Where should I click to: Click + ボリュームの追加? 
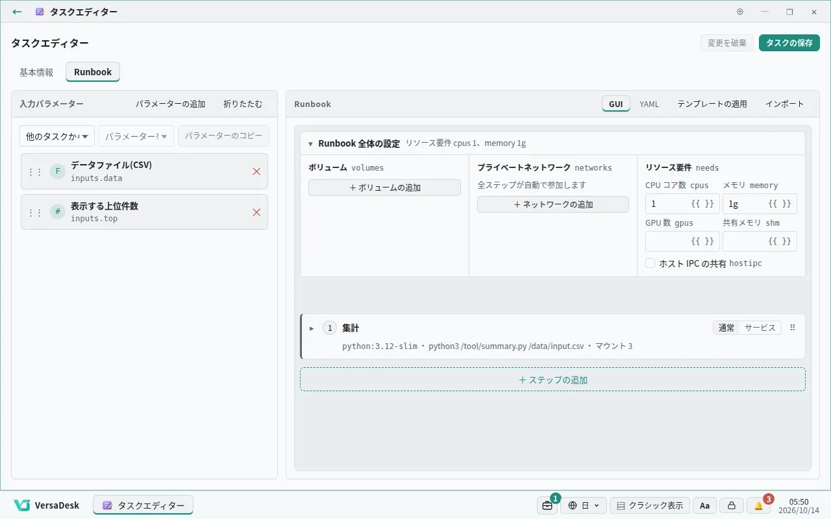384,187
